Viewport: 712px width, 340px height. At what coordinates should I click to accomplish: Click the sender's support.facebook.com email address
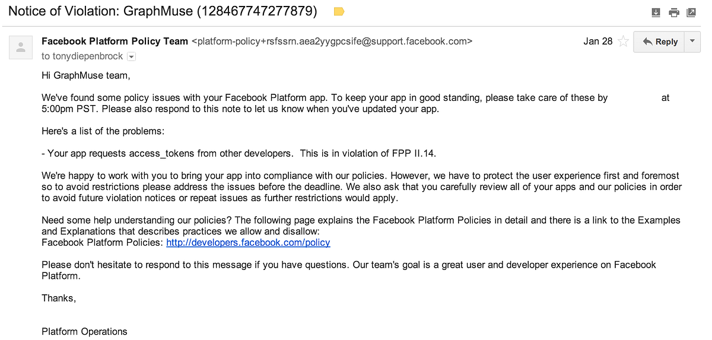tap(332, 42)
